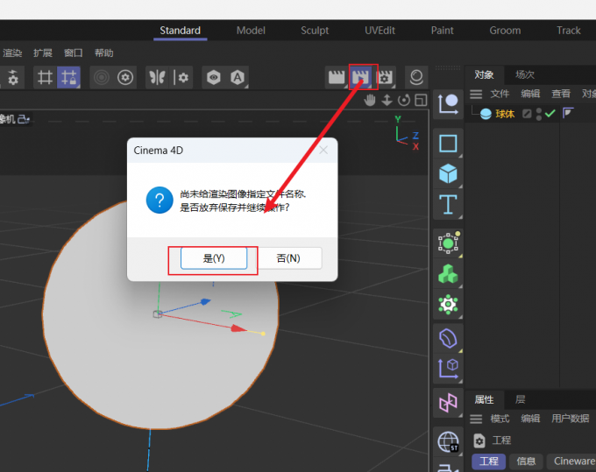
Task: Open the symmetry butterfly icon
Action: click(x=158, y=77)
